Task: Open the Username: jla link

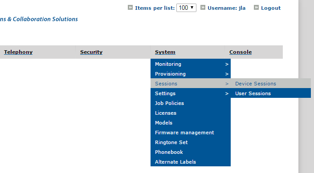Action: [x=227, y=8]
